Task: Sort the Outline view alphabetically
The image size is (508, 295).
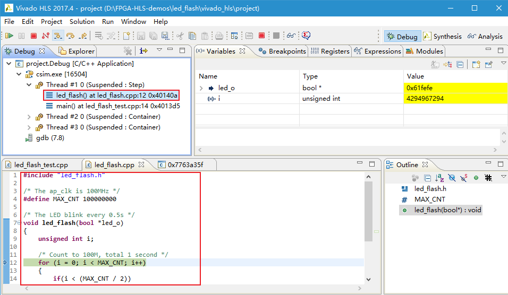Action: click(439, 178)
